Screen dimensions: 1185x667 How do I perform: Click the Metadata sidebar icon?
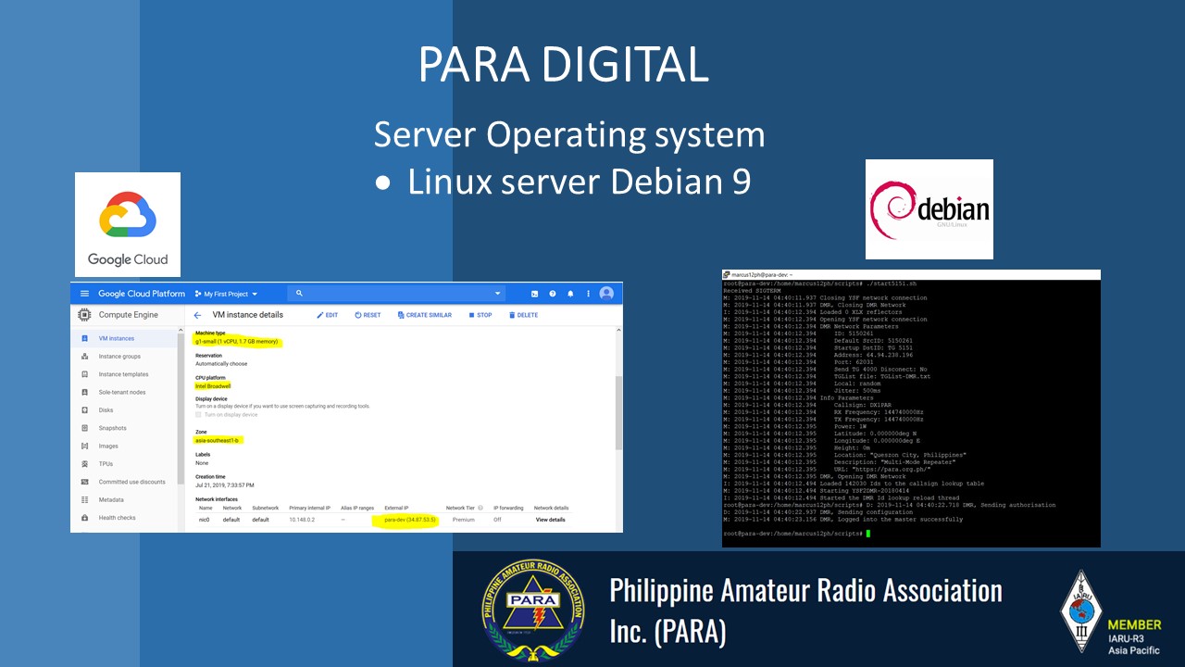click(85, 500)
